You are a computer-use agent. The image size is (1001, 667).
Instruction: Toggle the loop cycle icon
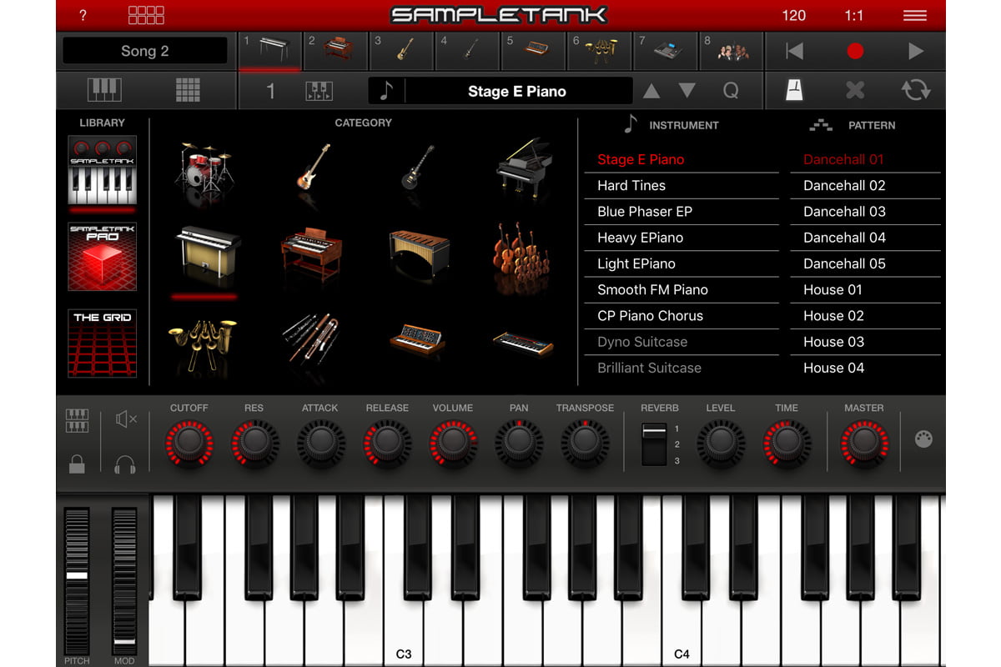click(916, 90)
